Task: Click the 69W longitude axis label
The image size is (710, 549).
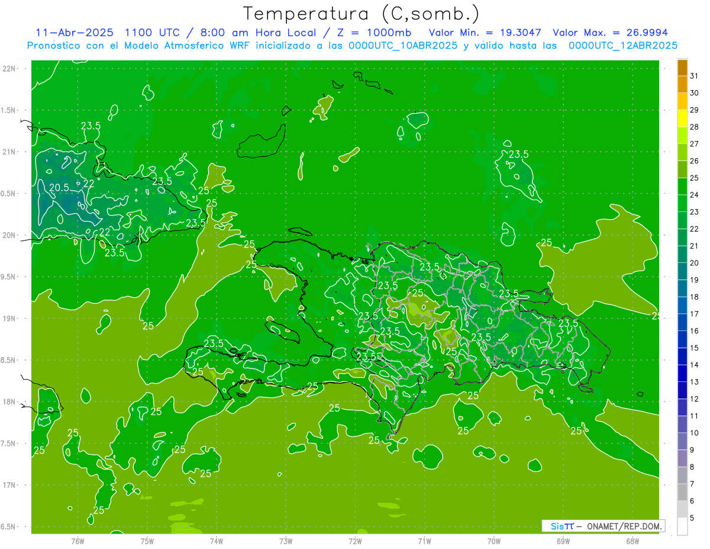Action: pos(563,541)
